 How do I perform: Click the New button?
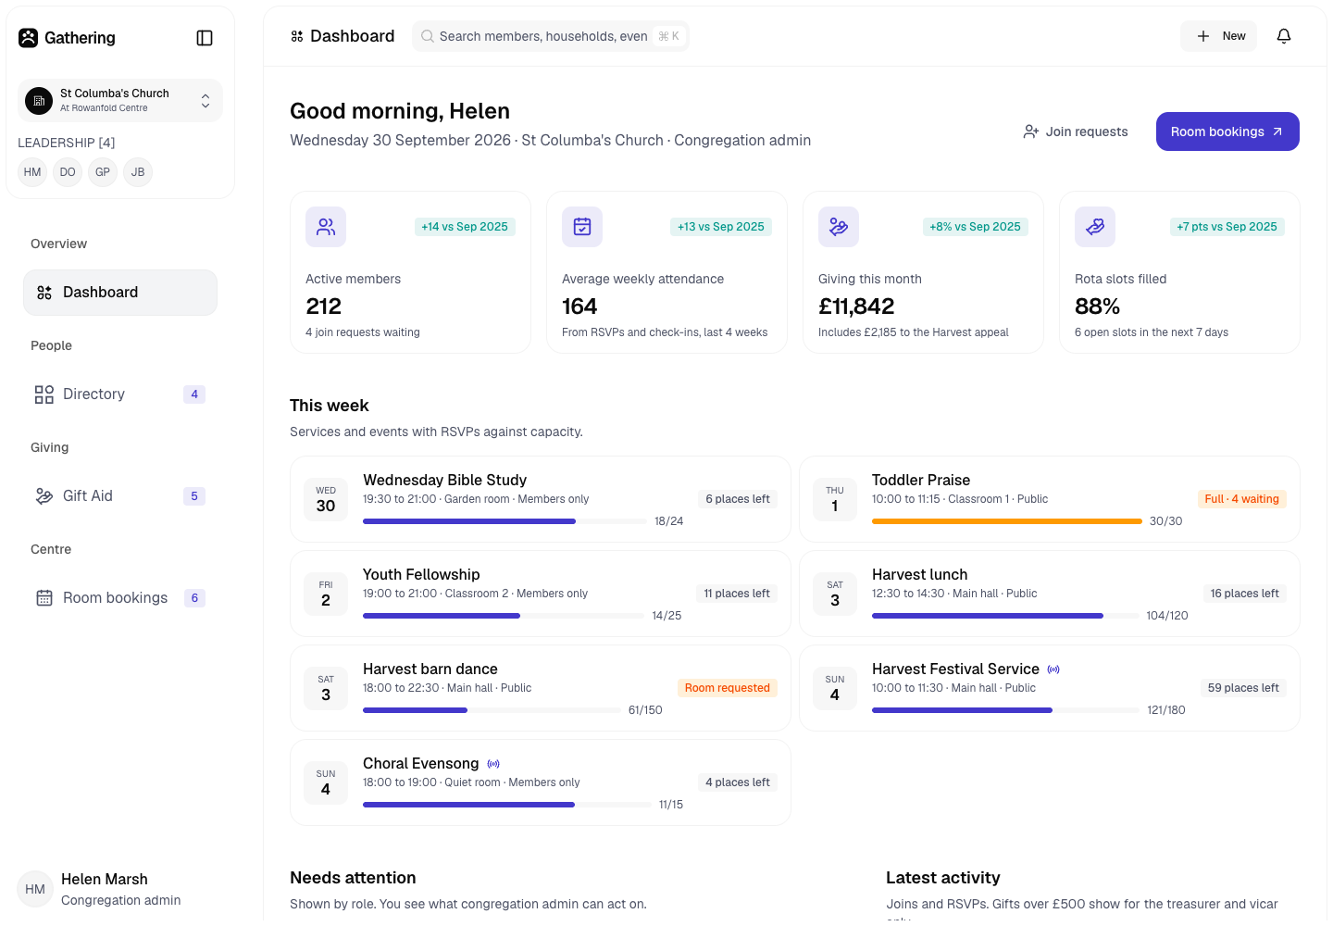click(x=1218, y=36)
